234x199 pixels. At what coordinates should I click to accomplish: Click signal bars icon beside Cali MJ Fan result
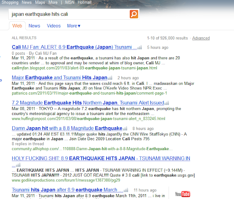point(140,47)
